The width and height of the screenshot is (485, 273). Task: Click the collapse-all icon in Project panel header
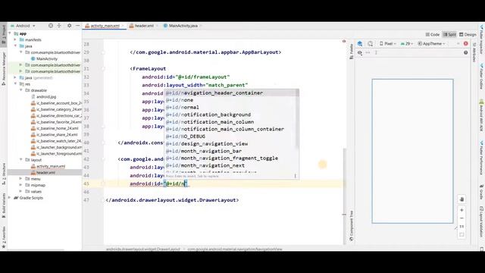(x=59, y=26)
